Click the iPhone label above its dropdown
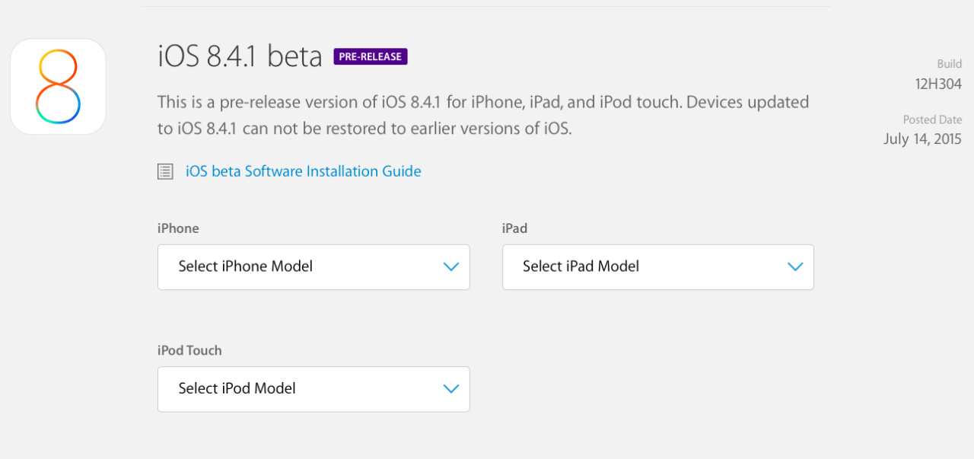The width and height of the screenshot is (974, 459). (x=178, y=228)
